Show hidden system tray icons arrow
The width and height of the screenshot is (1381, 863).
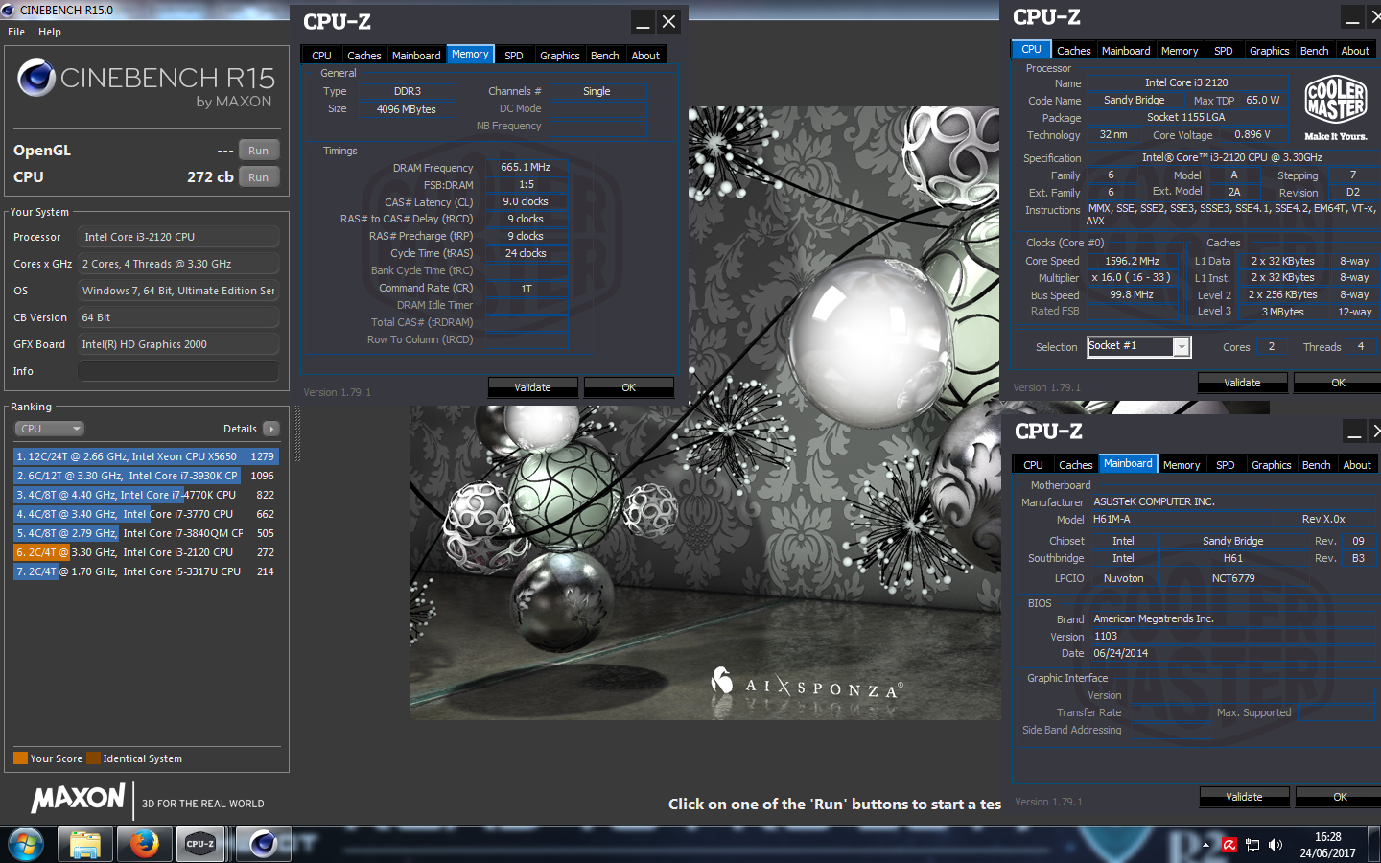pyautogui.click(x=1205, y=845)
